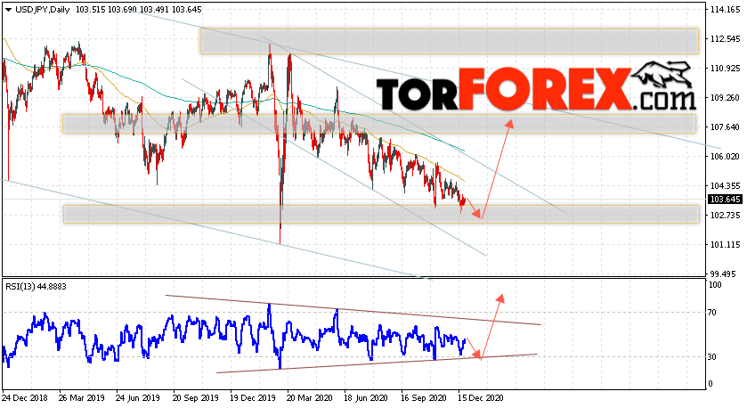The width and height of the screenshot is (747, 408).
Task: Select date label 24 Dec 2018
Action: tap(23, 397)
